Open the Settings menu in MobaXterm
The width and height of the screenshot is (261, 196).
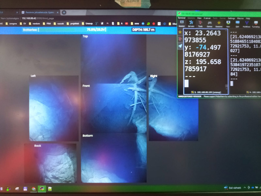tap(231, 19)
